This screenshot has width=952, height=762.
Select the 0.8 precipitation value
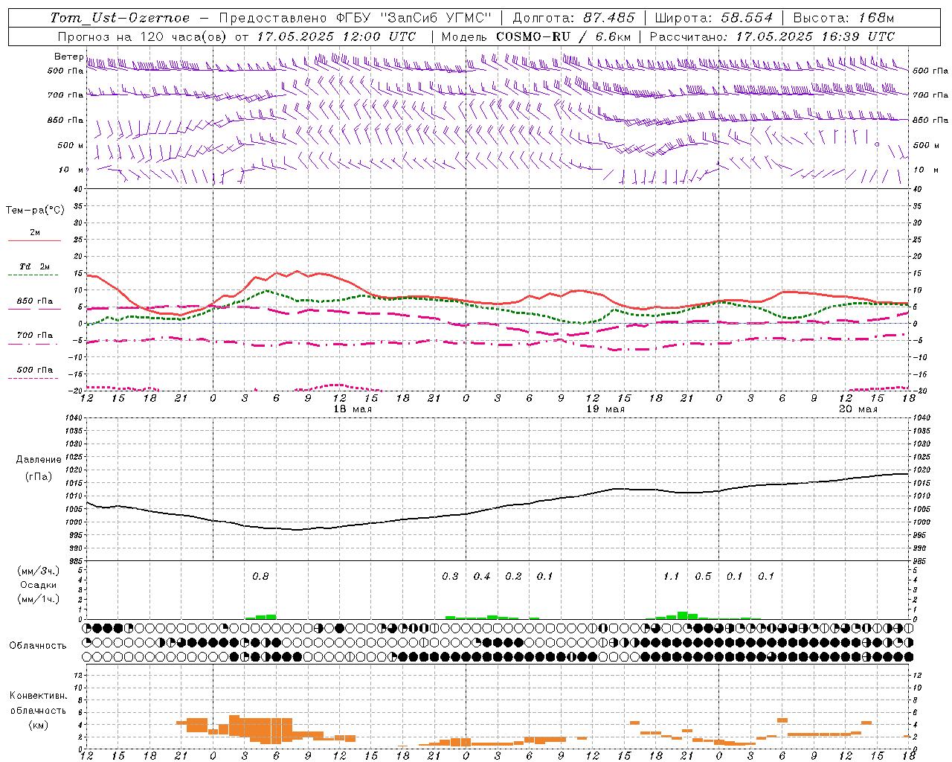click(x=260, y=576)
